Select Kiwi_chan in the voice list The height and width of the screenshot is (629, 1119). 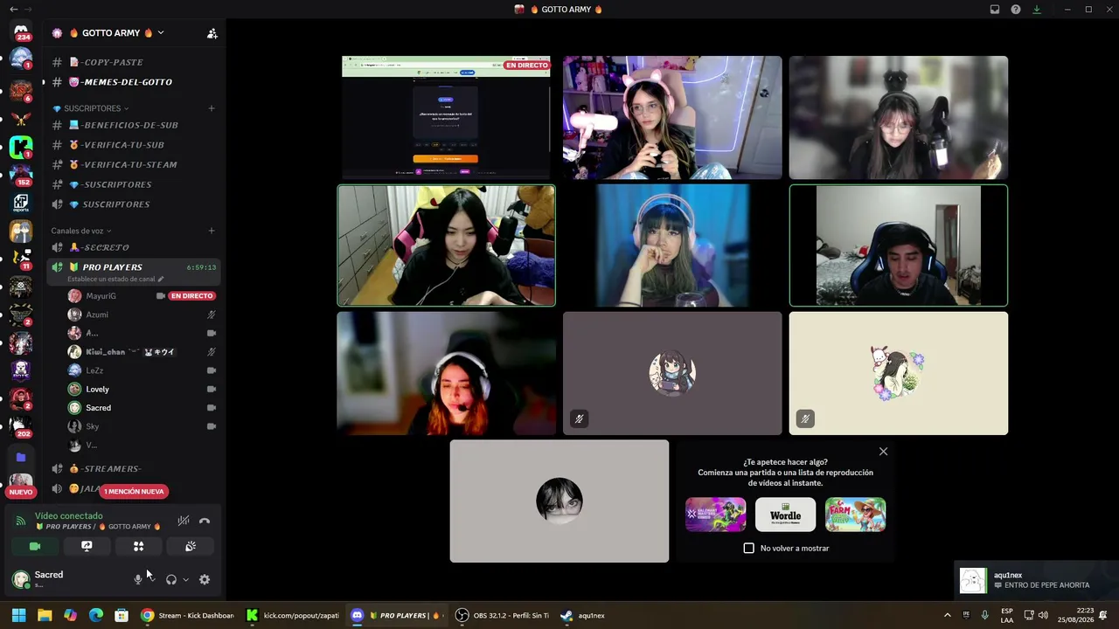142,352
